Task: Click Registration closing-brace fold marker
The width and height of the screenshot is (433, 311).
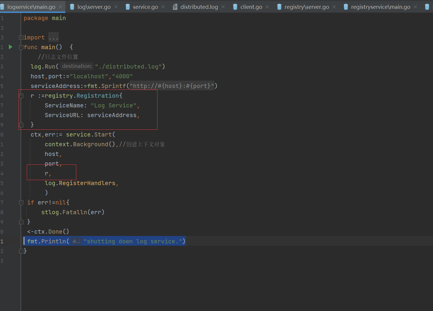Action: pyautogui.click(x=21, y=125)
